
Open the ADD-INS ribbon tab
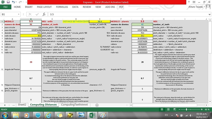tap(110, 7)
